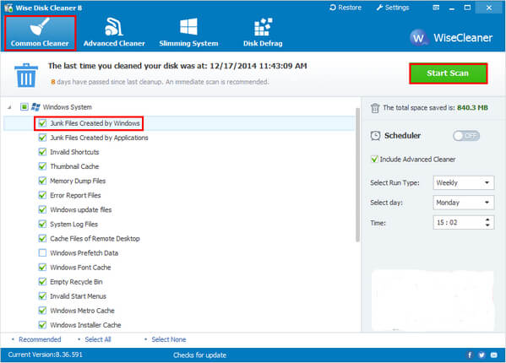Open the Select Run Type dropdown
This screenshot has width=506, height=363.
pyautogui.click(x=464, y=183)
